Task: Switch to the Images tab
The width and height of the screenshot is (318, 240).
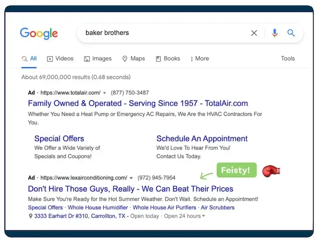Action: click(x=98, y=59)
